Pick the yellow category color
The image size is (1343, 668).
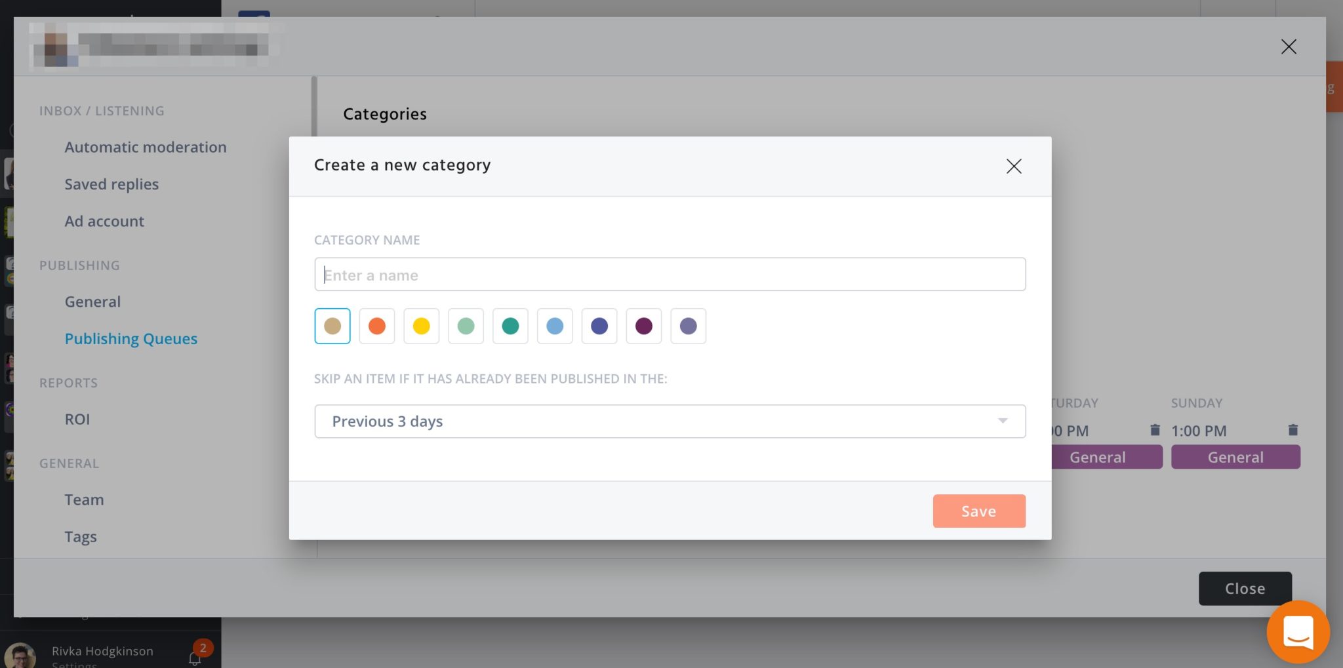coord(422,326)
